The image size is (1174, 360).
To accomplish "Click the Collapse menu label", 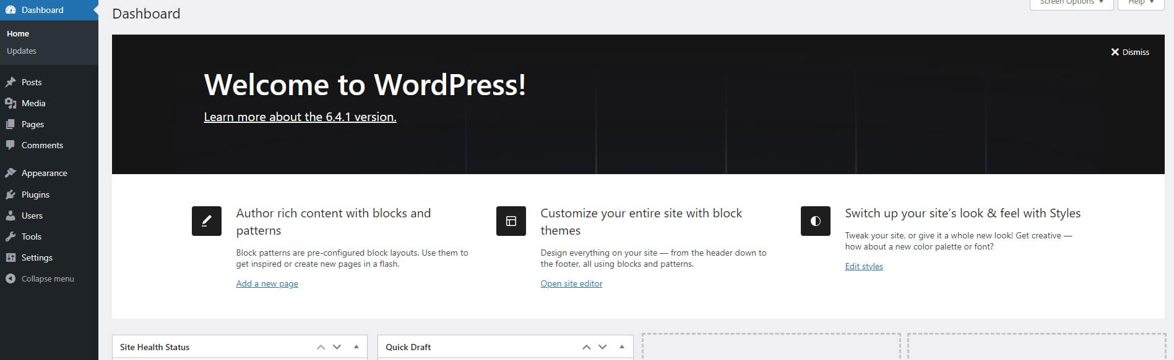I will point(48,278).
